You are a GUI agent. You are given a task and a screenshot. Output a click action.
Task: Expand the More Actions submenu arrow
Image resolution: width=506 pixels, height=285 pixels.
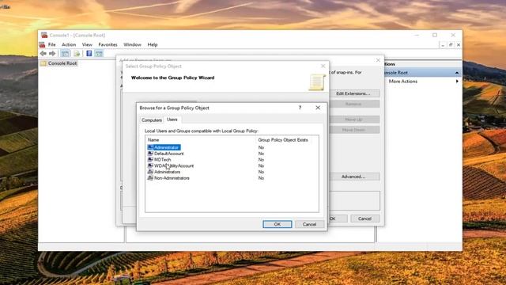click(x=457, y=82)
